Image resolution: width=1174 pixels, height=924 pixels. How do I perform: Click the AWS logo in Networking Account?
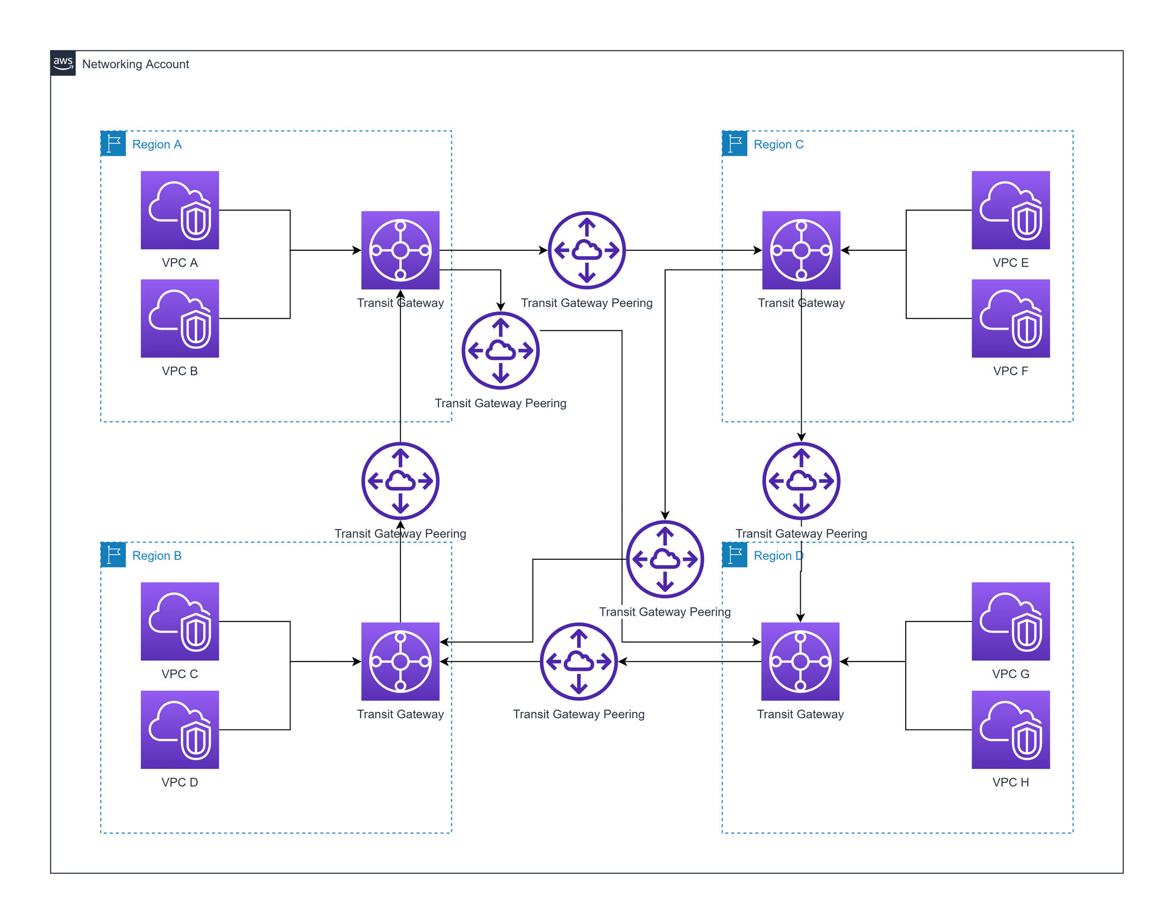click(x=63, y=63)
